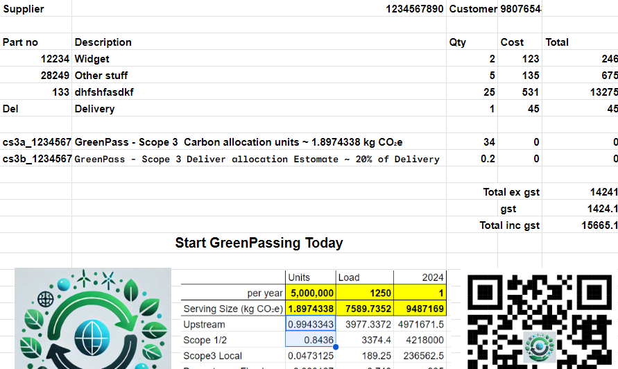Select the 'Part no' header cell
The width and height of the screenshot is (618, 369).
36,42
